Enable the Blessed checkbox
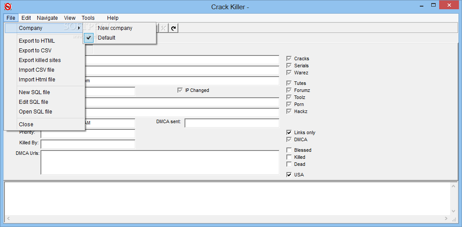 (x=289, y=150)
